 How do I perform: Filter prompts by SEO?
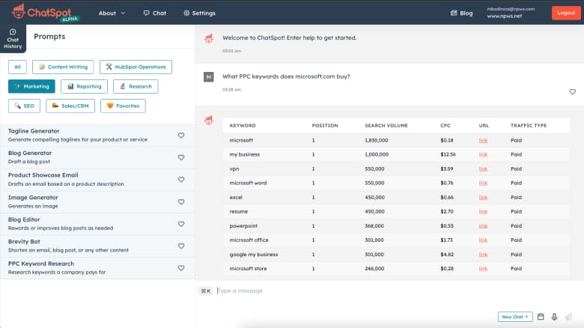(x=24, y=106)
